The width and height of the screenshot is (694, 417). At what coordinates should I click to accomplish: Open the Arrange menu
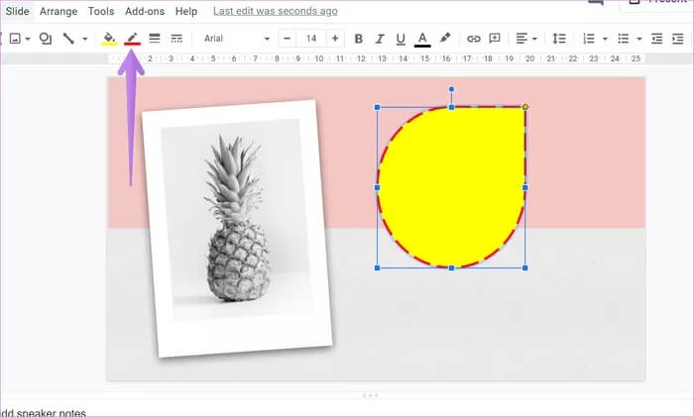[58, 11]
